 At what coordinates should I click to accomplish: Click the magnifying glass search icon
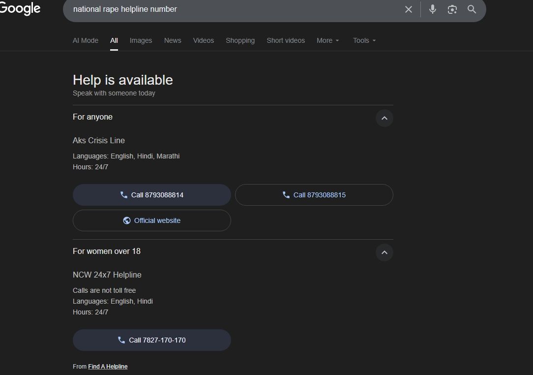click(472, 9)
